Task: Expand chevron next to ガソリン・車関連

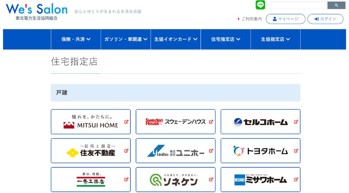Action: pyautogui.click(x=145, y=39)
